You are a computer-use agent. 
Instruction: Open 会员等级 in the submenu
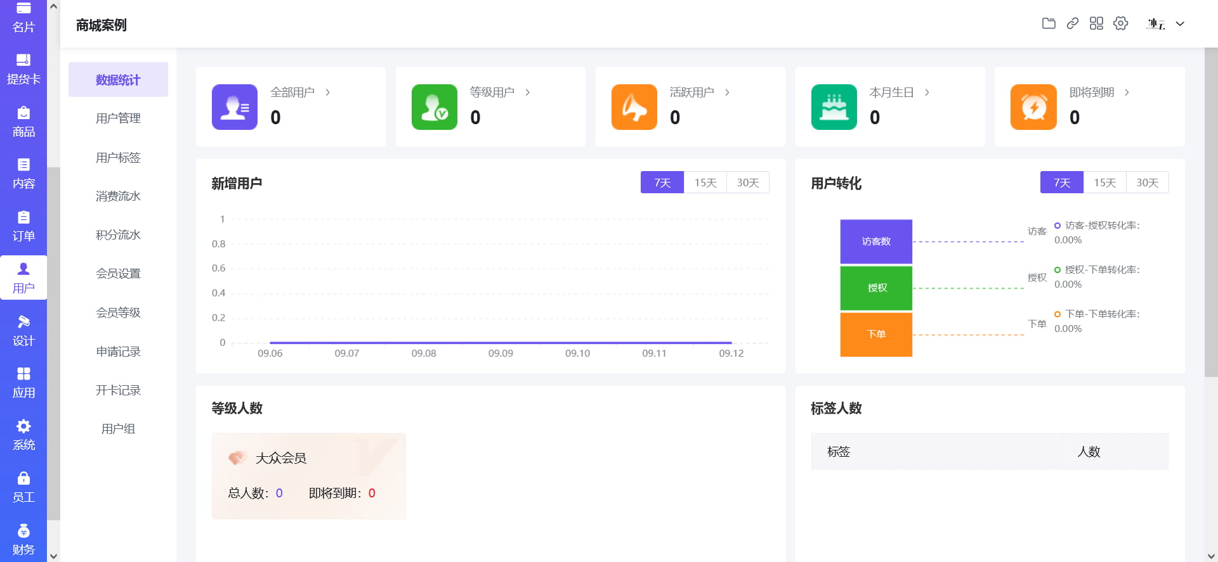pos(118,312)
